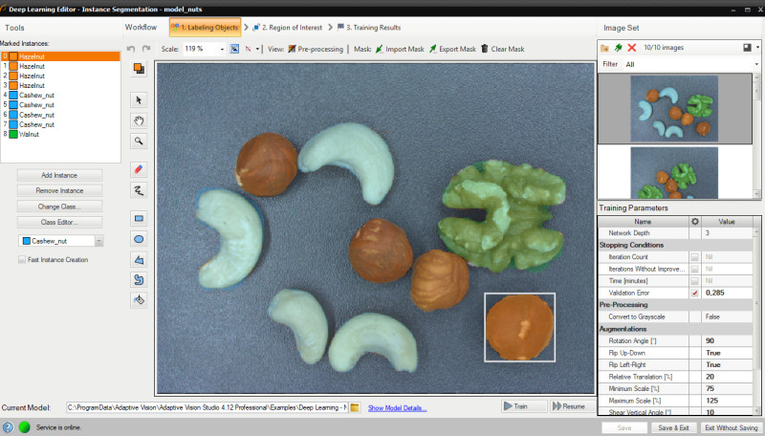Image resolution: width=765 pixels, height=436 pixels.
Task: Select the eraser tool
Action: coord(139,169)
